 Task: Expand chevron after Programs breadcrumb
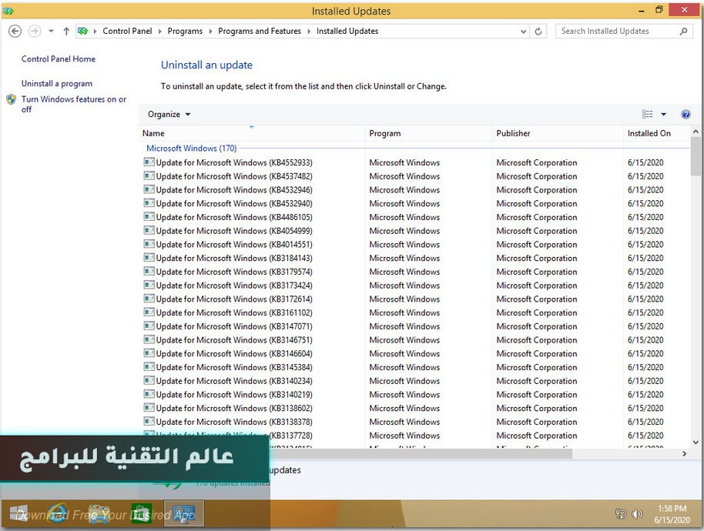point(210,32)
